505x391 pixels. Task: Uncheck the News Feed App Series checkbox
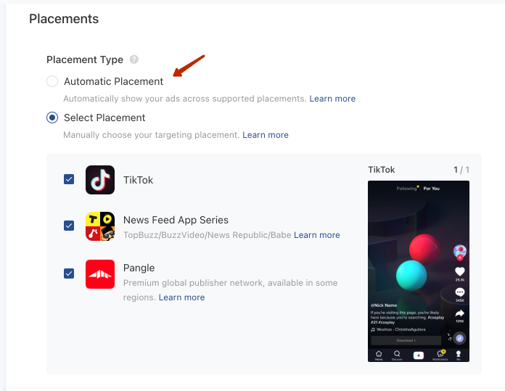click(69, 226)
